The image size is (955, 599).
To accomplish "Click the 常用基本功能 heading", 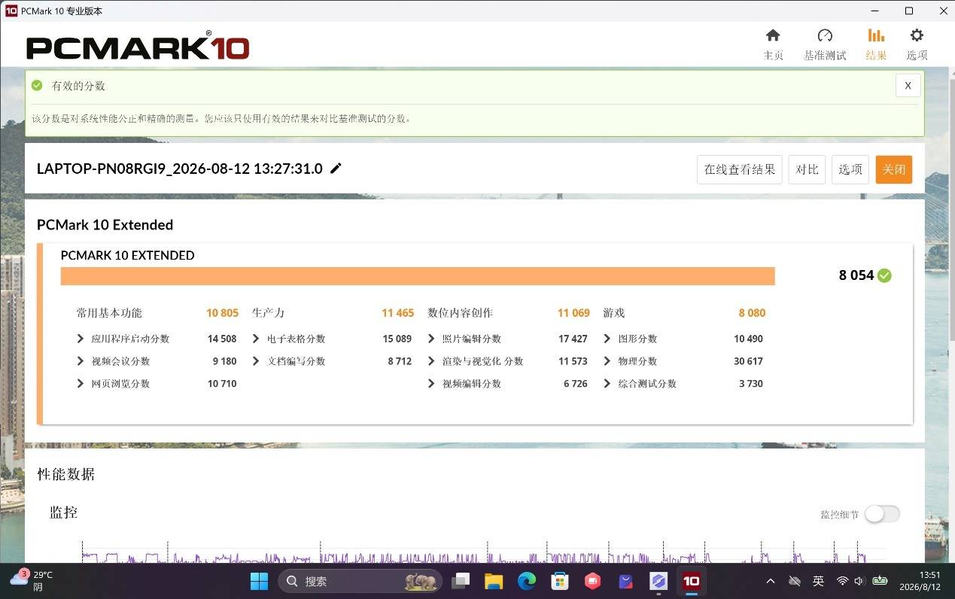I will [109, 313].
